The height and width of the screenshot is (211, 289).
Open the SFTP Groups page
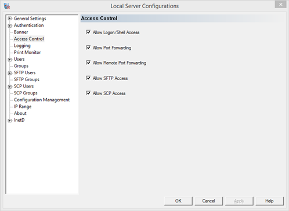coord(27,79)
